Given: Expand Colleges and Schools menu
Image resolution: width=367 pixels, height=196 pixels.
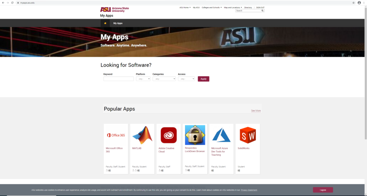Looking at the screenshot, I should [211, 8].
